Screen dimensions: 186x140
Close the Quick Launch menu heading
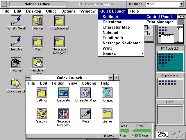113,11
